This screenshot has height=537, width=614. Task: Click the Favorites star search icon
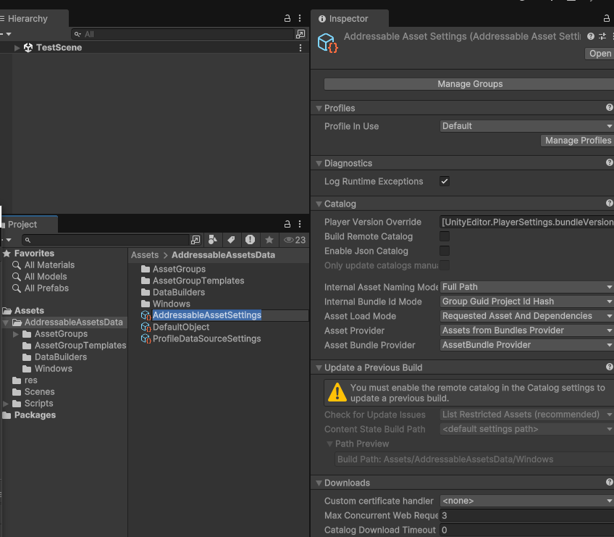(x=269, y=240)
